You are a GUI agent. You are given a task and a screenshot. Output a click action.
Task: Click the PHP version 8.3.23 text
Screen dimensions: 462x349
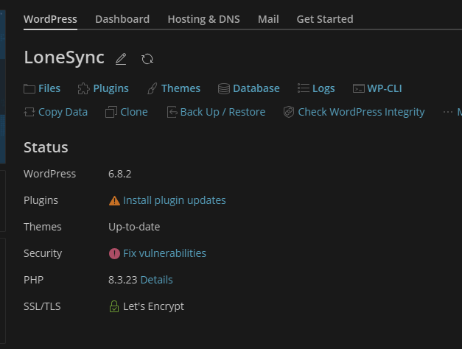click(x=122, y=280)
